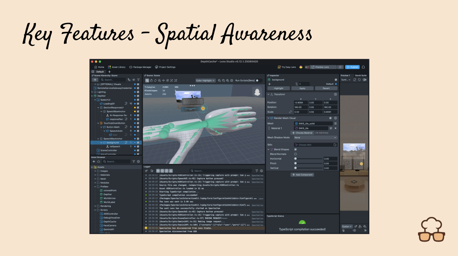Uncheck the background object enabled checkbox in Inspector

[x=336, y=80]
